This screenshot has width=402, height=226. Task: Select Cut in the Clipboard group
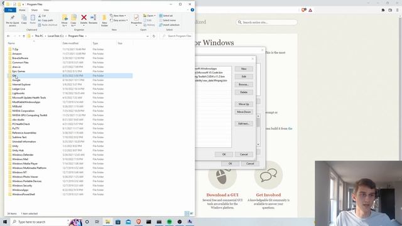42,16
